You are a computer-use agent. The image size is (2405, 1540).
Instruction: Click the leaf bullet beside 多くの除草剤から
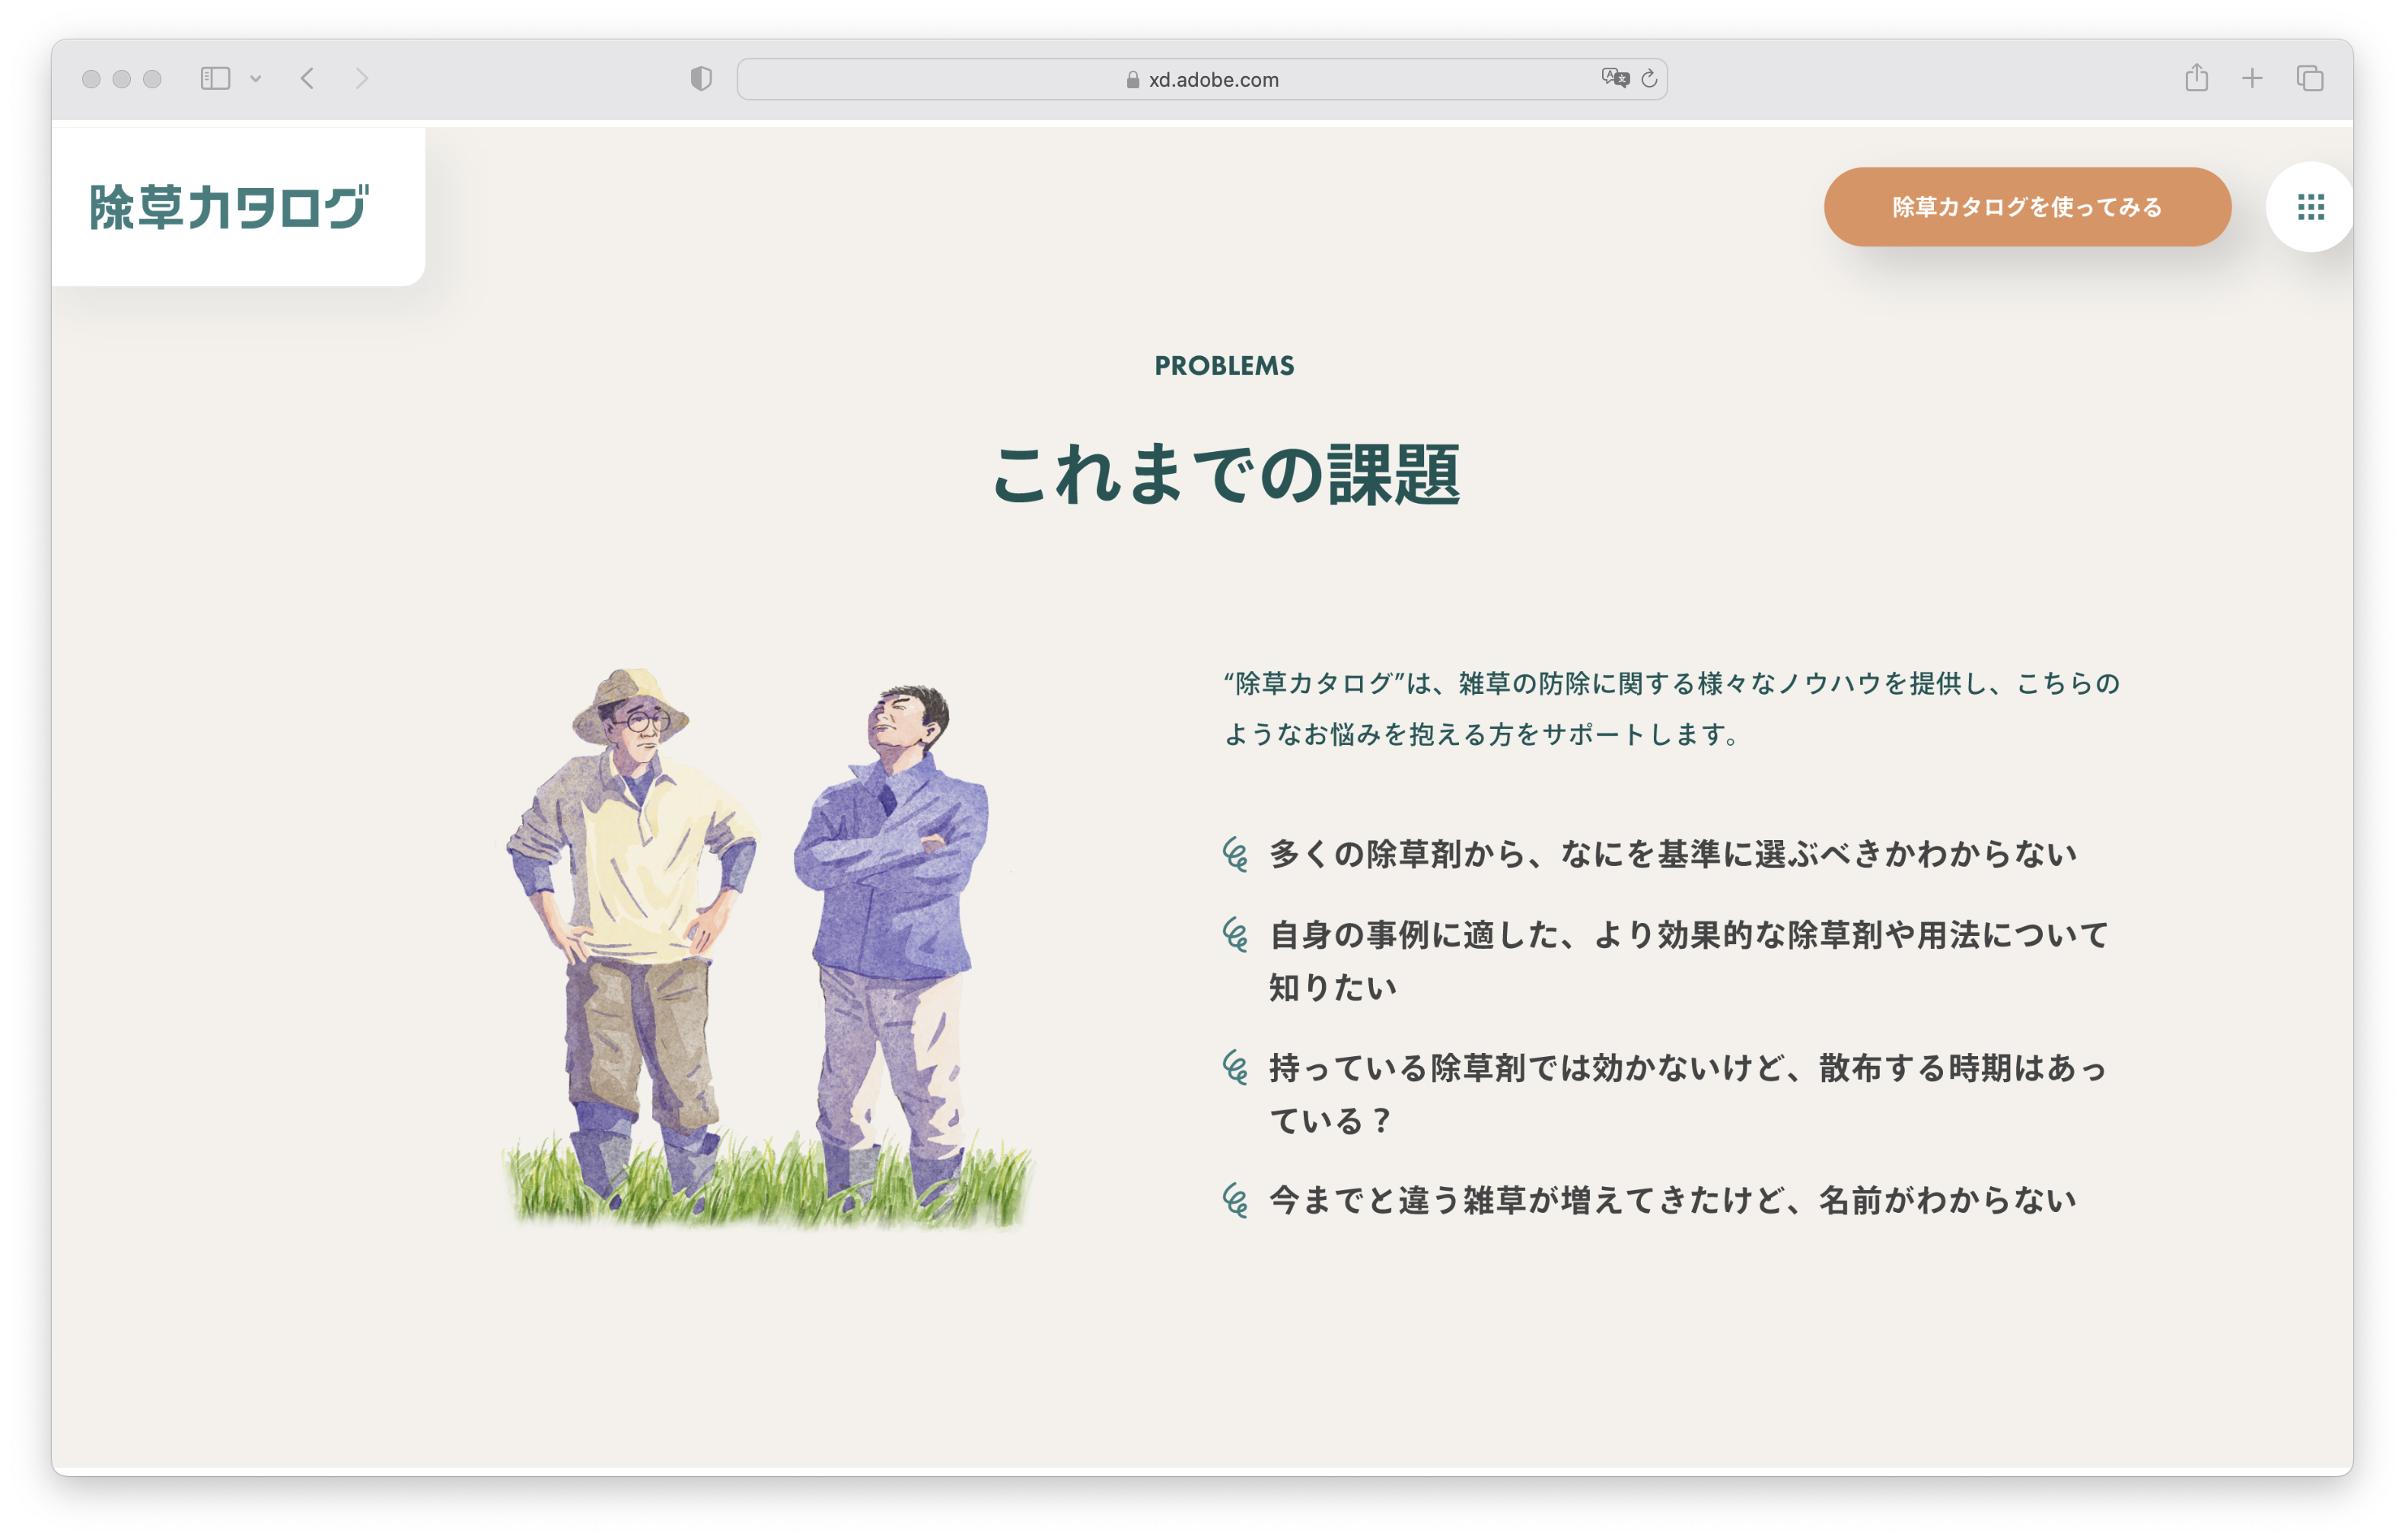(x=1236, y=854)
